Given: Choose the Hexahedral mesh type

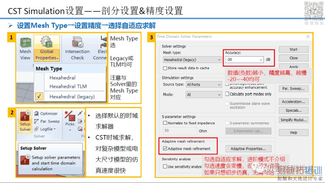Looking at the screenshot, I should (62, 78).
